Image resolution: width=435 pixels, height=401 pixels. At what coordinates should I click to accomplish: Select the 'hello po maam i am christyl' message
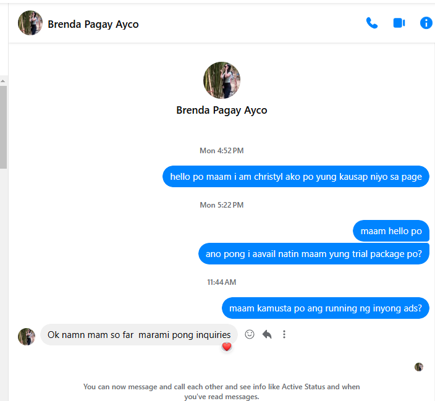coord(296,177)
